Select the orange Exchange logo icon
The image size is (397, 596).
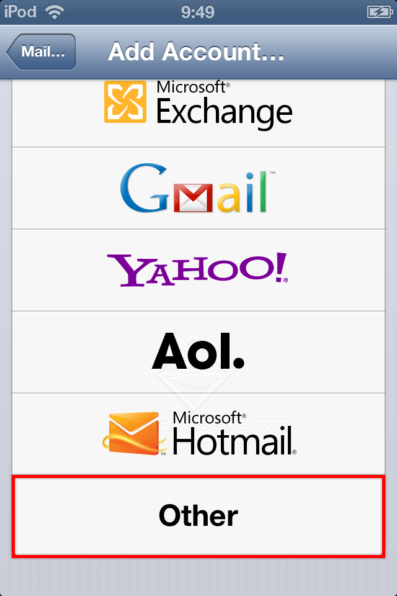(125, 102)
